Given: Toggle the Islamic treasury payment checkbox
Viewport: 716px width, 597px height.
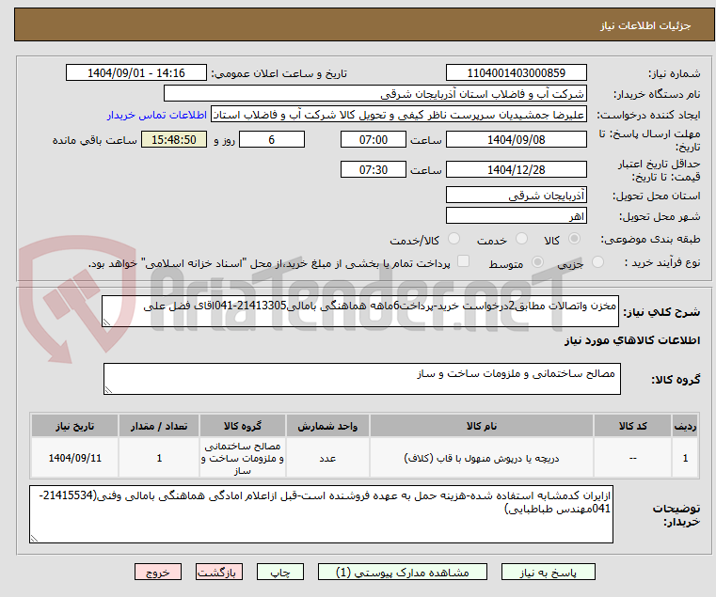Looking at the screenshot, I should 464,261.
